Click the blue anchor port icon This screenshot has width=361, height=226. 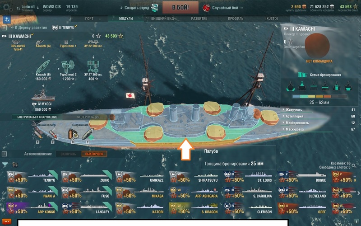tap(7, 19)
